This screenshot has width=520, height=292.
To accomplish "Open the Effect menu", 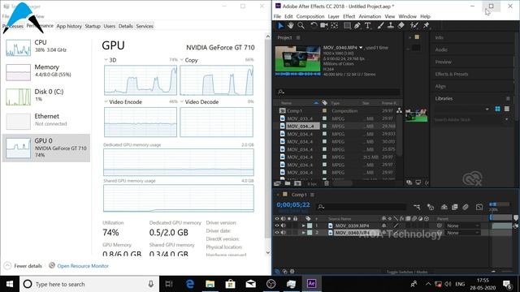I will coord(349,16).
